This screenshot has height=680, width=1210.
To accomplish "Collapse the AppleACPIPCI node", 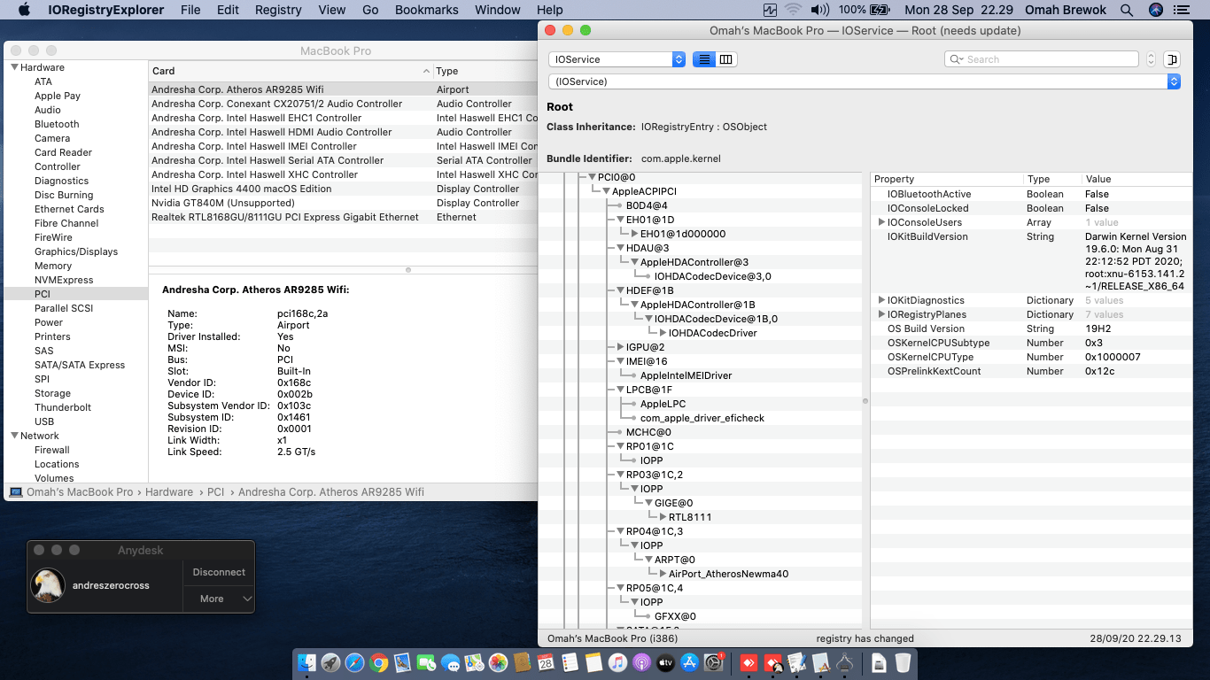I will pos(606,191).
